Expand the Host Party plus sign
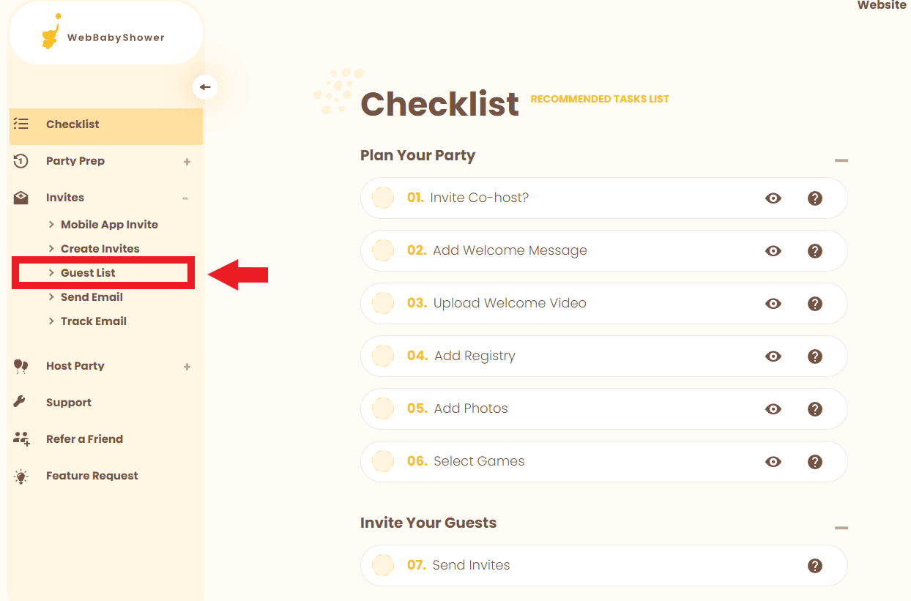This screenshot has width=911, height=601. point(187,366)
